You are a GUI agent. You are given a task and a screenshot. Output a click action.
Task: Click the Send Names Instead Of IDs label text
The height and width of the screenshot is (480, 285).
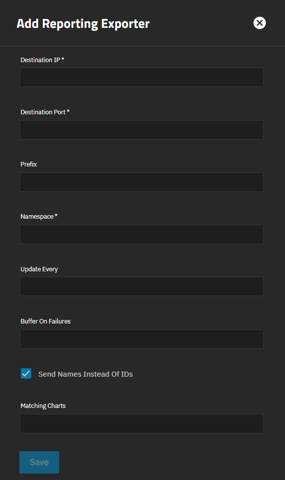pos(85,374)
